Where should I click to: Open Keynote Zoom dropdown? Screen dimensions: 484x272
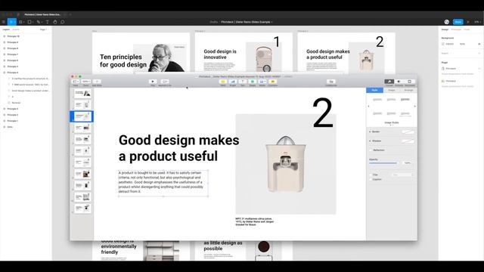tap(85, 82)
